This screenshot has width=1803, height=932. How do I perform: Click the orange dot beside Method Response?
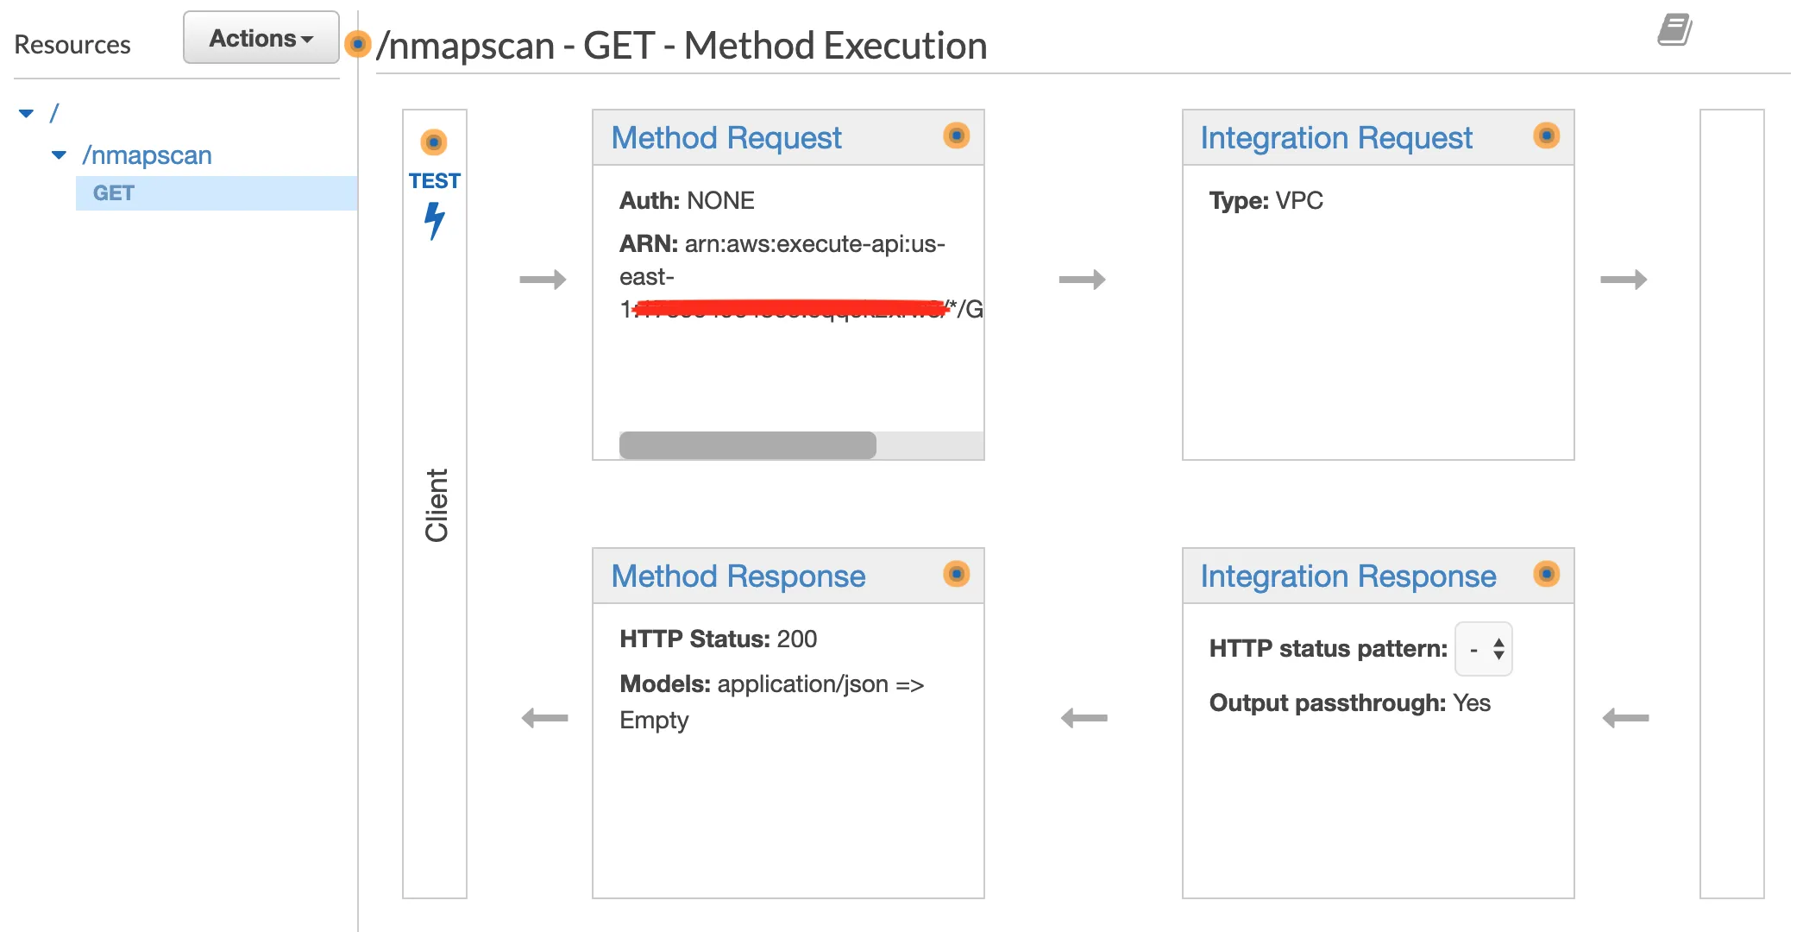pos(956,574)
